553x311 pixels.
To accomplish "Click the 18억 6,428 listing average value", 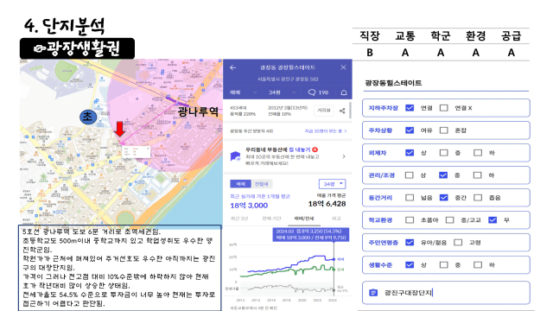I will point(327,204).
